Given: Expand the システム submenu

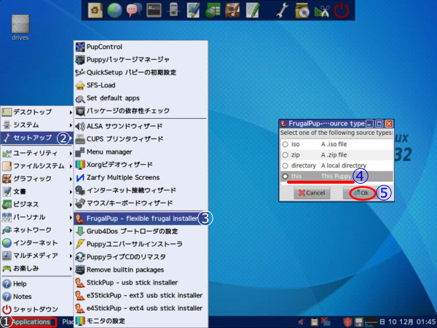Looking at the screenshot, I should click(36, 125).
